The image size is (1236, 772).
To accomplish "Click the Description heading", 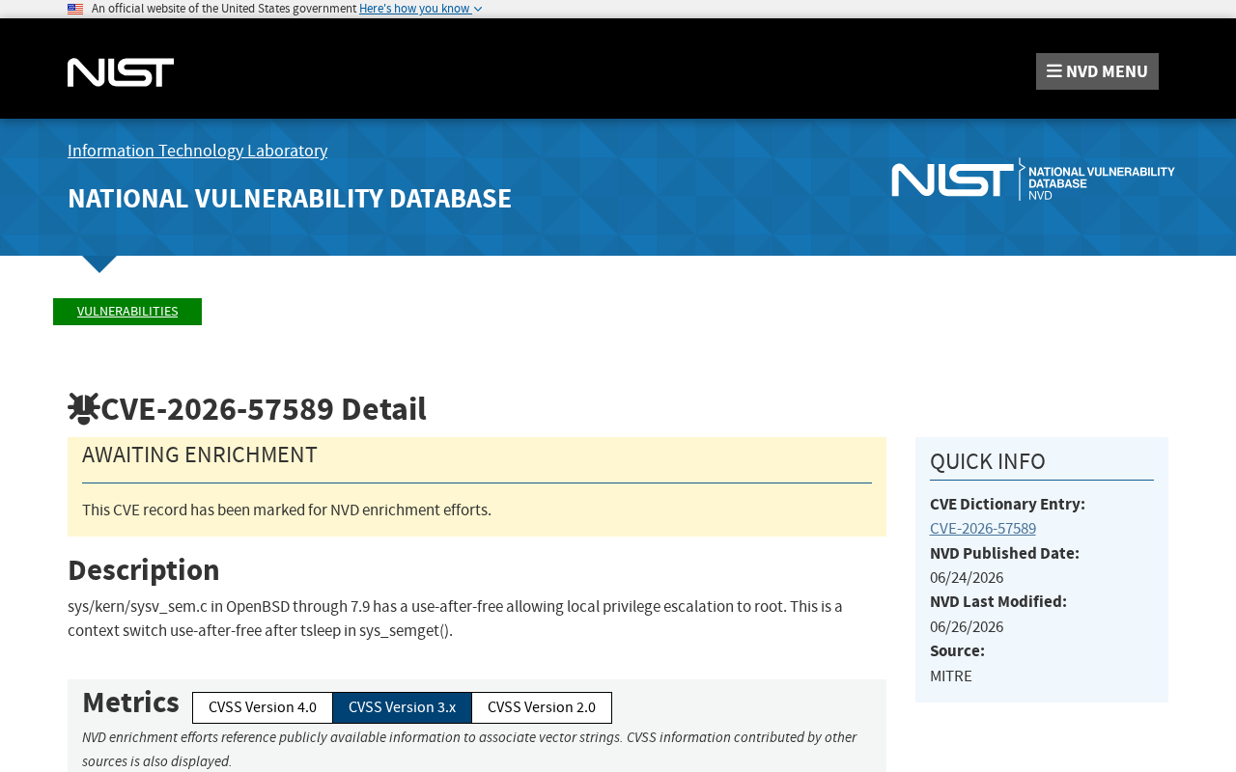I will 144,570.
